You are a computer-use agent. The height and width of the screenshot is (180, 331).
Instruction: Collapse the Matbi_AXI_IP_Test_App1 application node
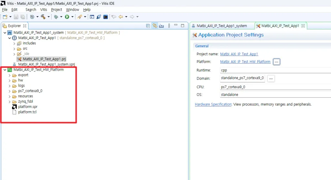click(9, 38)
